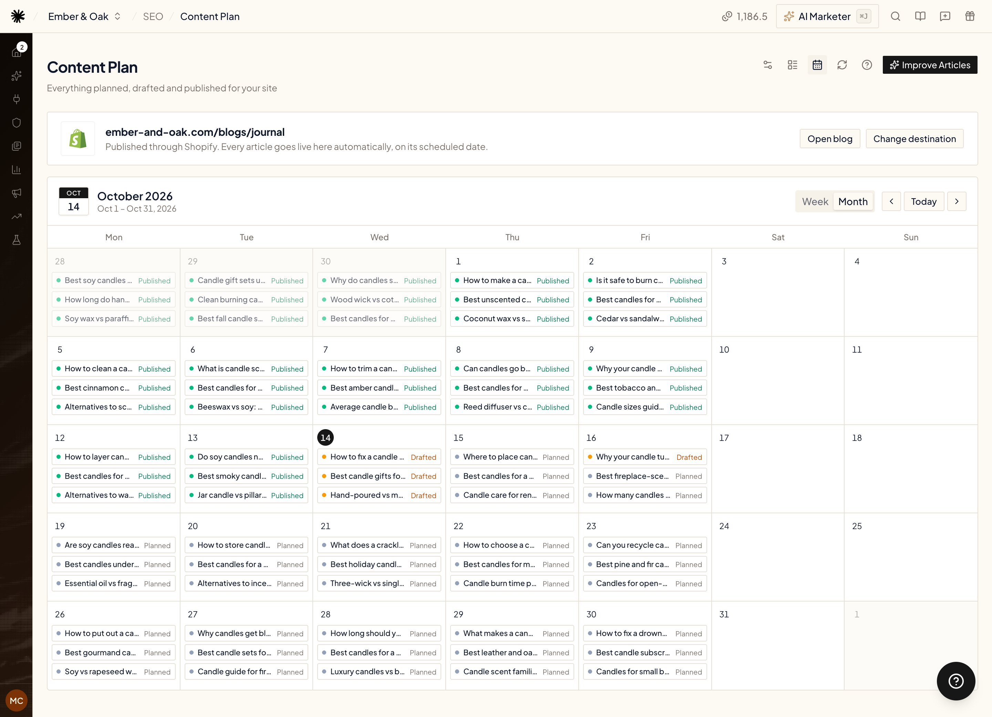Click the asterisk app logo
The height and width of the screenshot is (717, 992).
coord(18,16)
